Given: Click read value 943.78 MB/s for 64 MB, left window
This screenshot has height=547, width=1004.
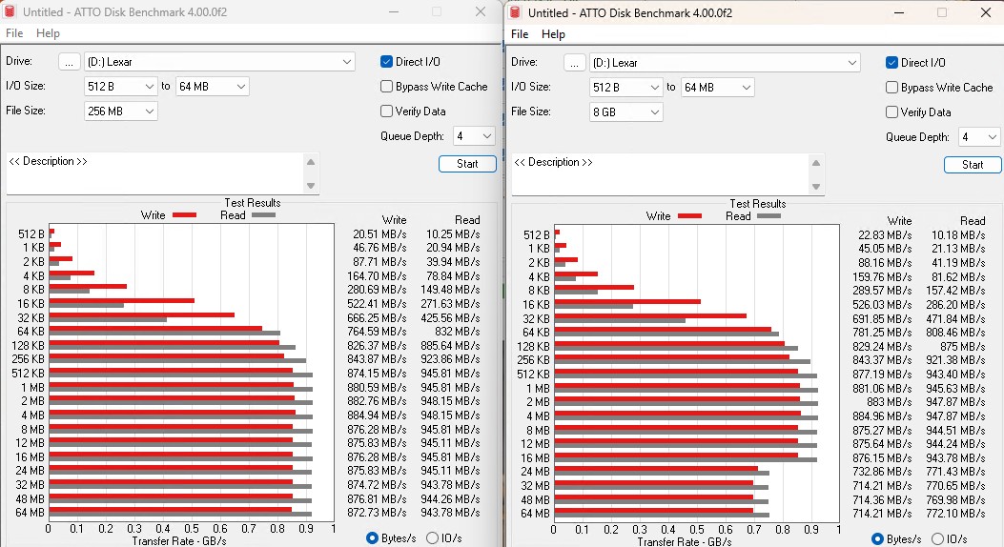Looking at the screenshot, I should pos(451,513).
